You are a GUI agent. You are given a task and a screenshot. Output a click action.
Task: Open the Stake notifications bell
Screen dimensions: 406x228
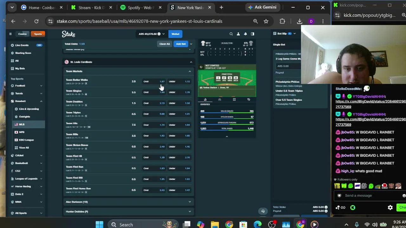tap(245, 34)
